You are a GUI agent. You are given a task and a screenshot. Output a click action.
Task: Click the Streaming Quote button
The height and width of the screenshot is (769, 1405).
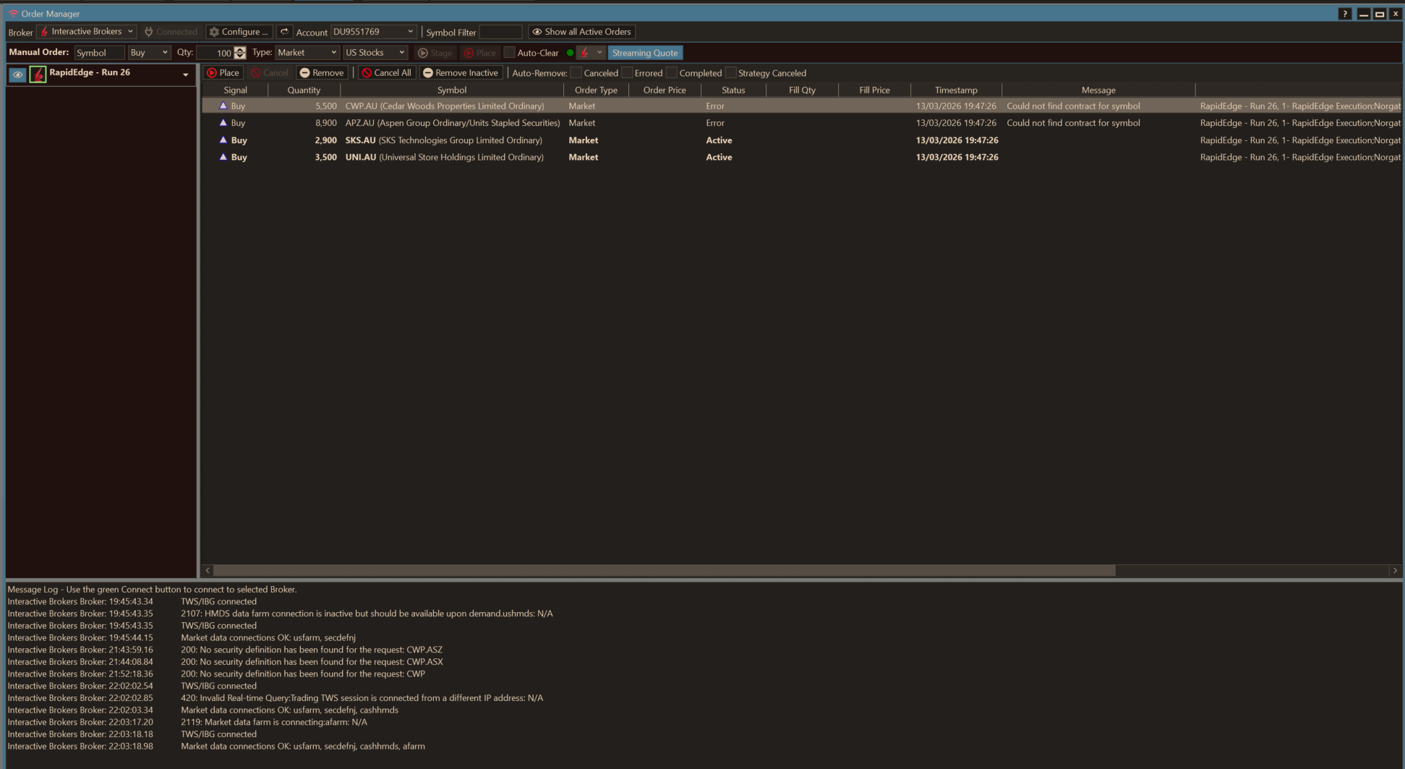click(x=644, y=53)
